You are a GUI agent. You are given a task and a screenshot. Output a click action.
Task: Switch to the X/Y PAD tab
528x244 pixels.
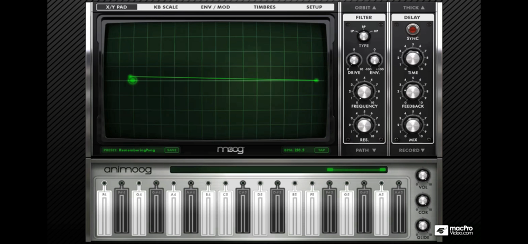pos(117,7)
